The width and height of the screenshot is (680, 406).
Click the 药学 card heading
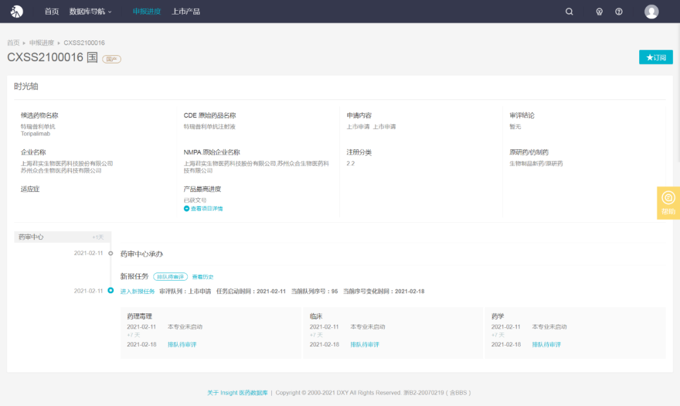pos(498,316)
